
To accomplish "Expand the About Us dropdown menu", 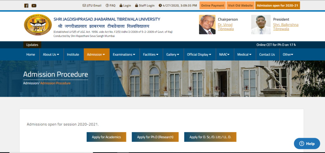I will click(51, 55).
